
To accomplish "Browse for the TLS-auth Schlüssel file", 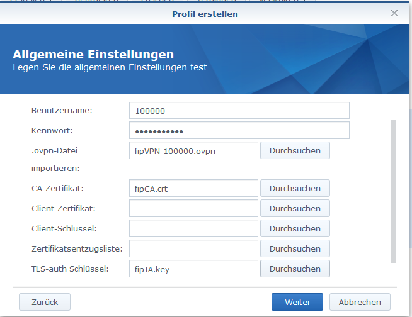I will (295, 269).
